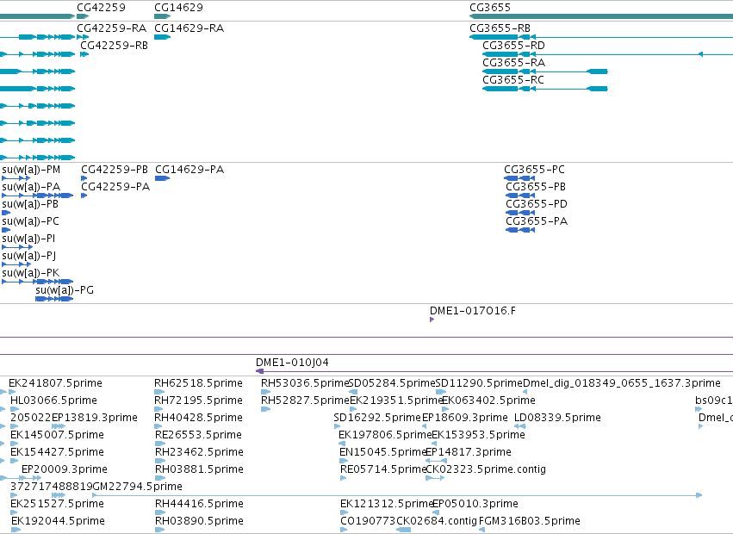
Task: Select protein su(w[a])-PC label
Action: (x=30, y=221)
